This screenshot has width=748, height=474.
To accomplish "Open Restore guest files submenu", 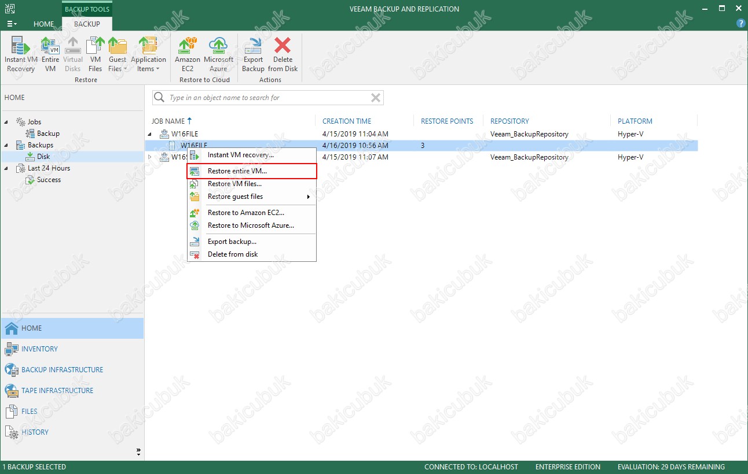I will (252, 197).
